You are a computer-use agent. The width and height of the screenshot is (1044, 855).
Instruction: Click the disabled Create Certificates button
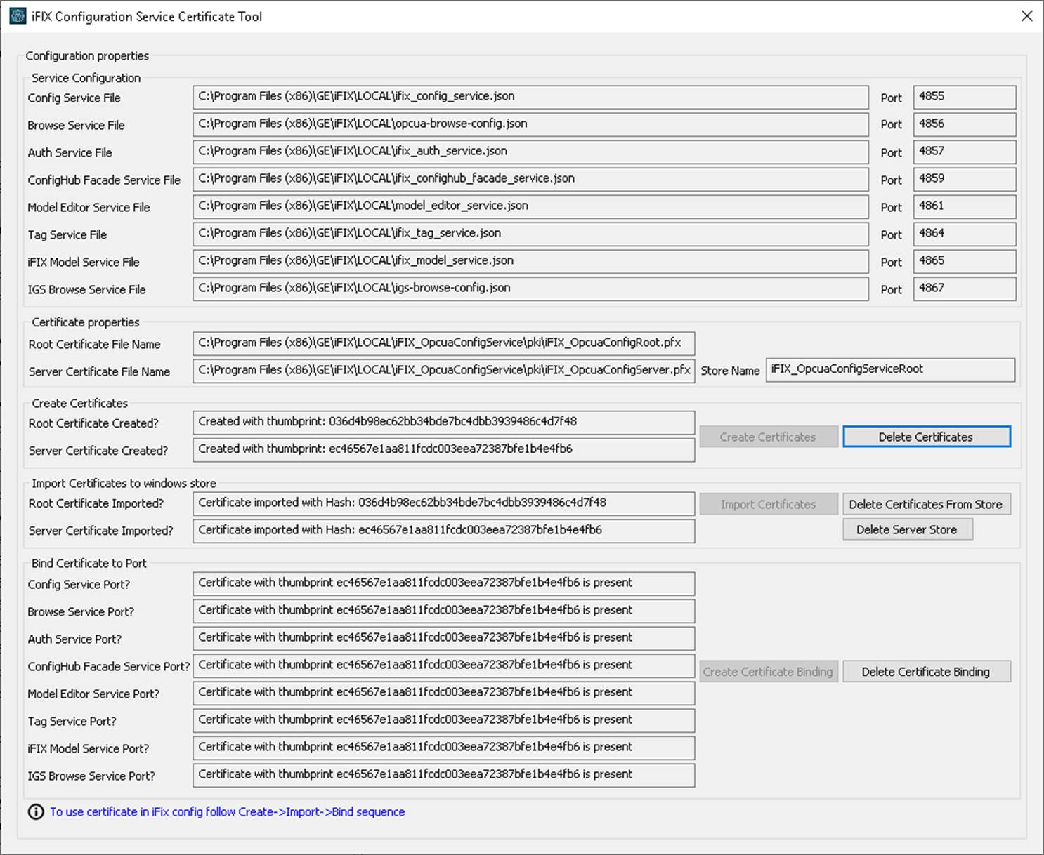(769, 437)
